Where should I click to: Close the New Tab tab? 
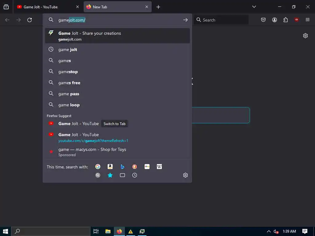[147, 7]
